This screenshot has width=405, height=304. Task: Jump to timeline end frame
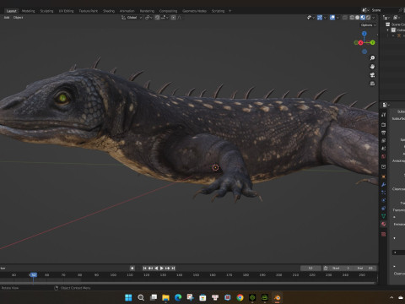tap(173, 269)
